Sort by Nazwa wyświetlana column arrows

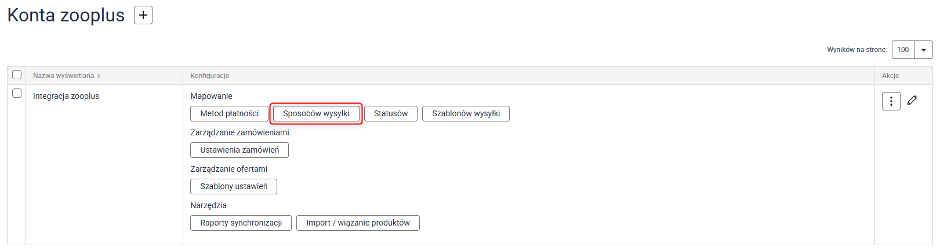point(99,76)
